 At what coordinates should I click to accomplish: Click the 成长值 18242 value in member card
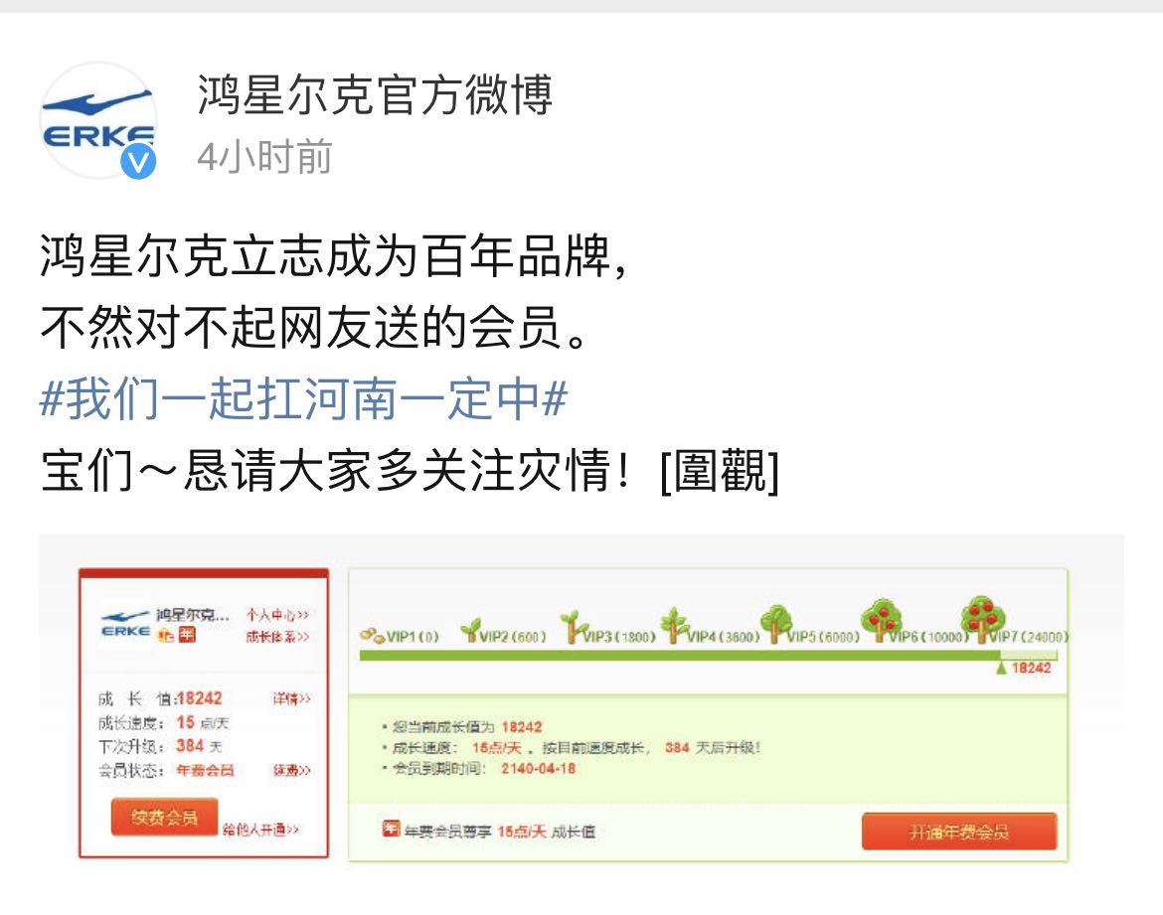tap(199, 698)
